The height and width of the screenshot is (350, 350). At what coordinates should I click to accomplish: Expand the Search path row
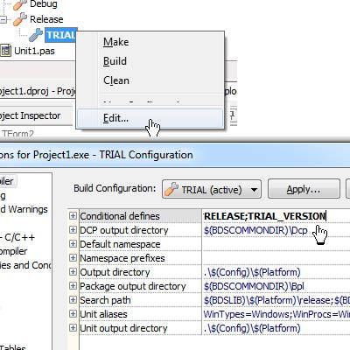click(x=73, y=300)
